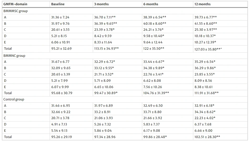Image resolution: width=249 pixels, height=142 pixels.
Task: Click the GMFM-domain column header
Action: (x=15, y=4)
